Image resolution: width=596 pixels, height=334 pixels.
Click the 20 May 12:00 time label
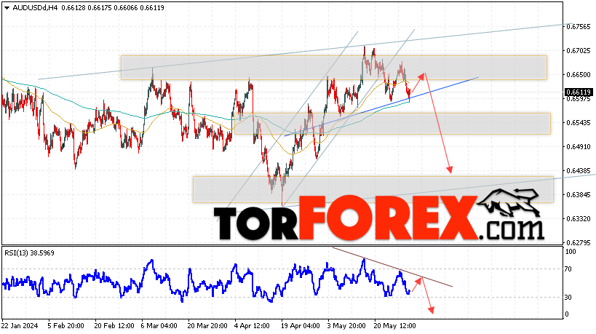(394, 326)
